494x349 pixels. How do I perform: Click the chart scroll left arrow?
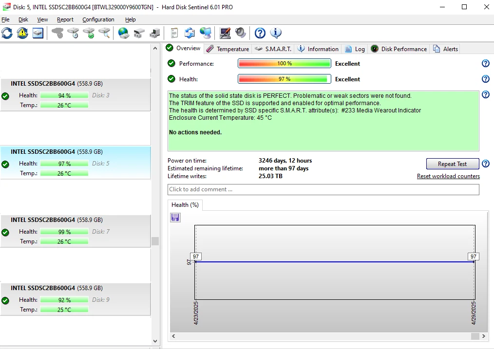pos(173,336)
